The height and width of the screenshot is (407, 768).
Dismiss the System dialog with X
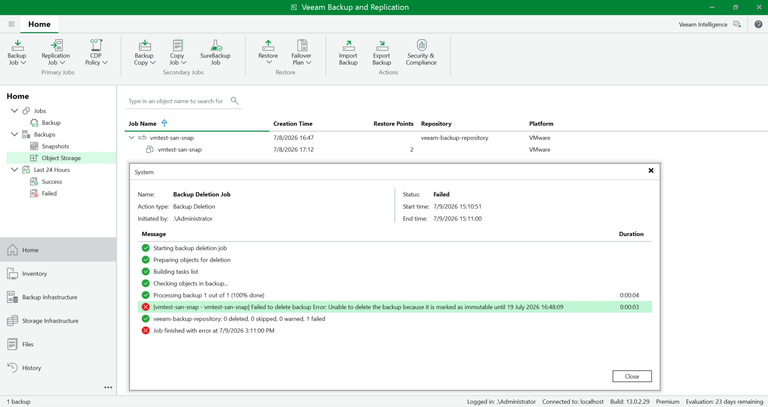point(651,170)
